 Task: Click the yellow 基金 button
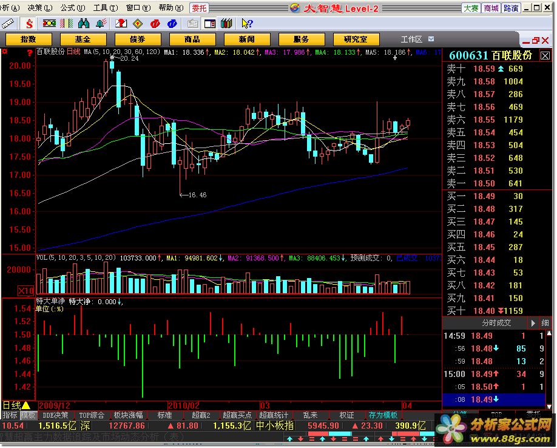click(x=83, y=39)
